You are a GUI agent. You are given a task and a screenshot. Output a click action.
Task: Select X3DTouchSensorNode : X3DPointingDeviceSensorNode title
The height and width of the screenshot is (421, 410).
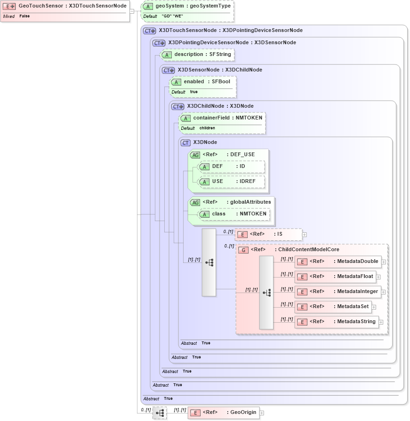pos(231,30)
